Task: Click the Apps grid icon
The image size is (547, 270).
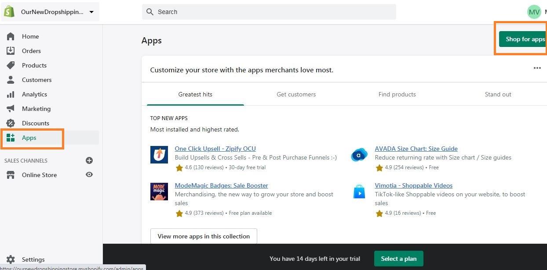Action: click(11, 138)
